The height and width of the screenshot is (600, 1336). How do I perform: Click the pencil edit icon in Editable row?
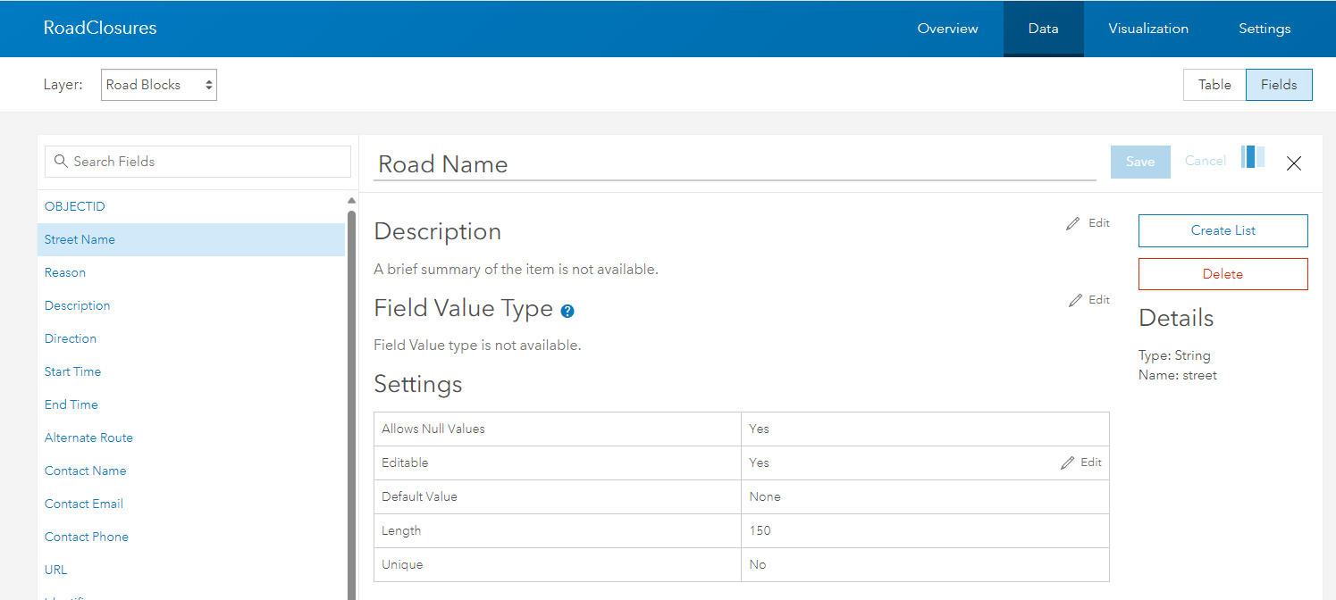click(x=1067, y=462)
